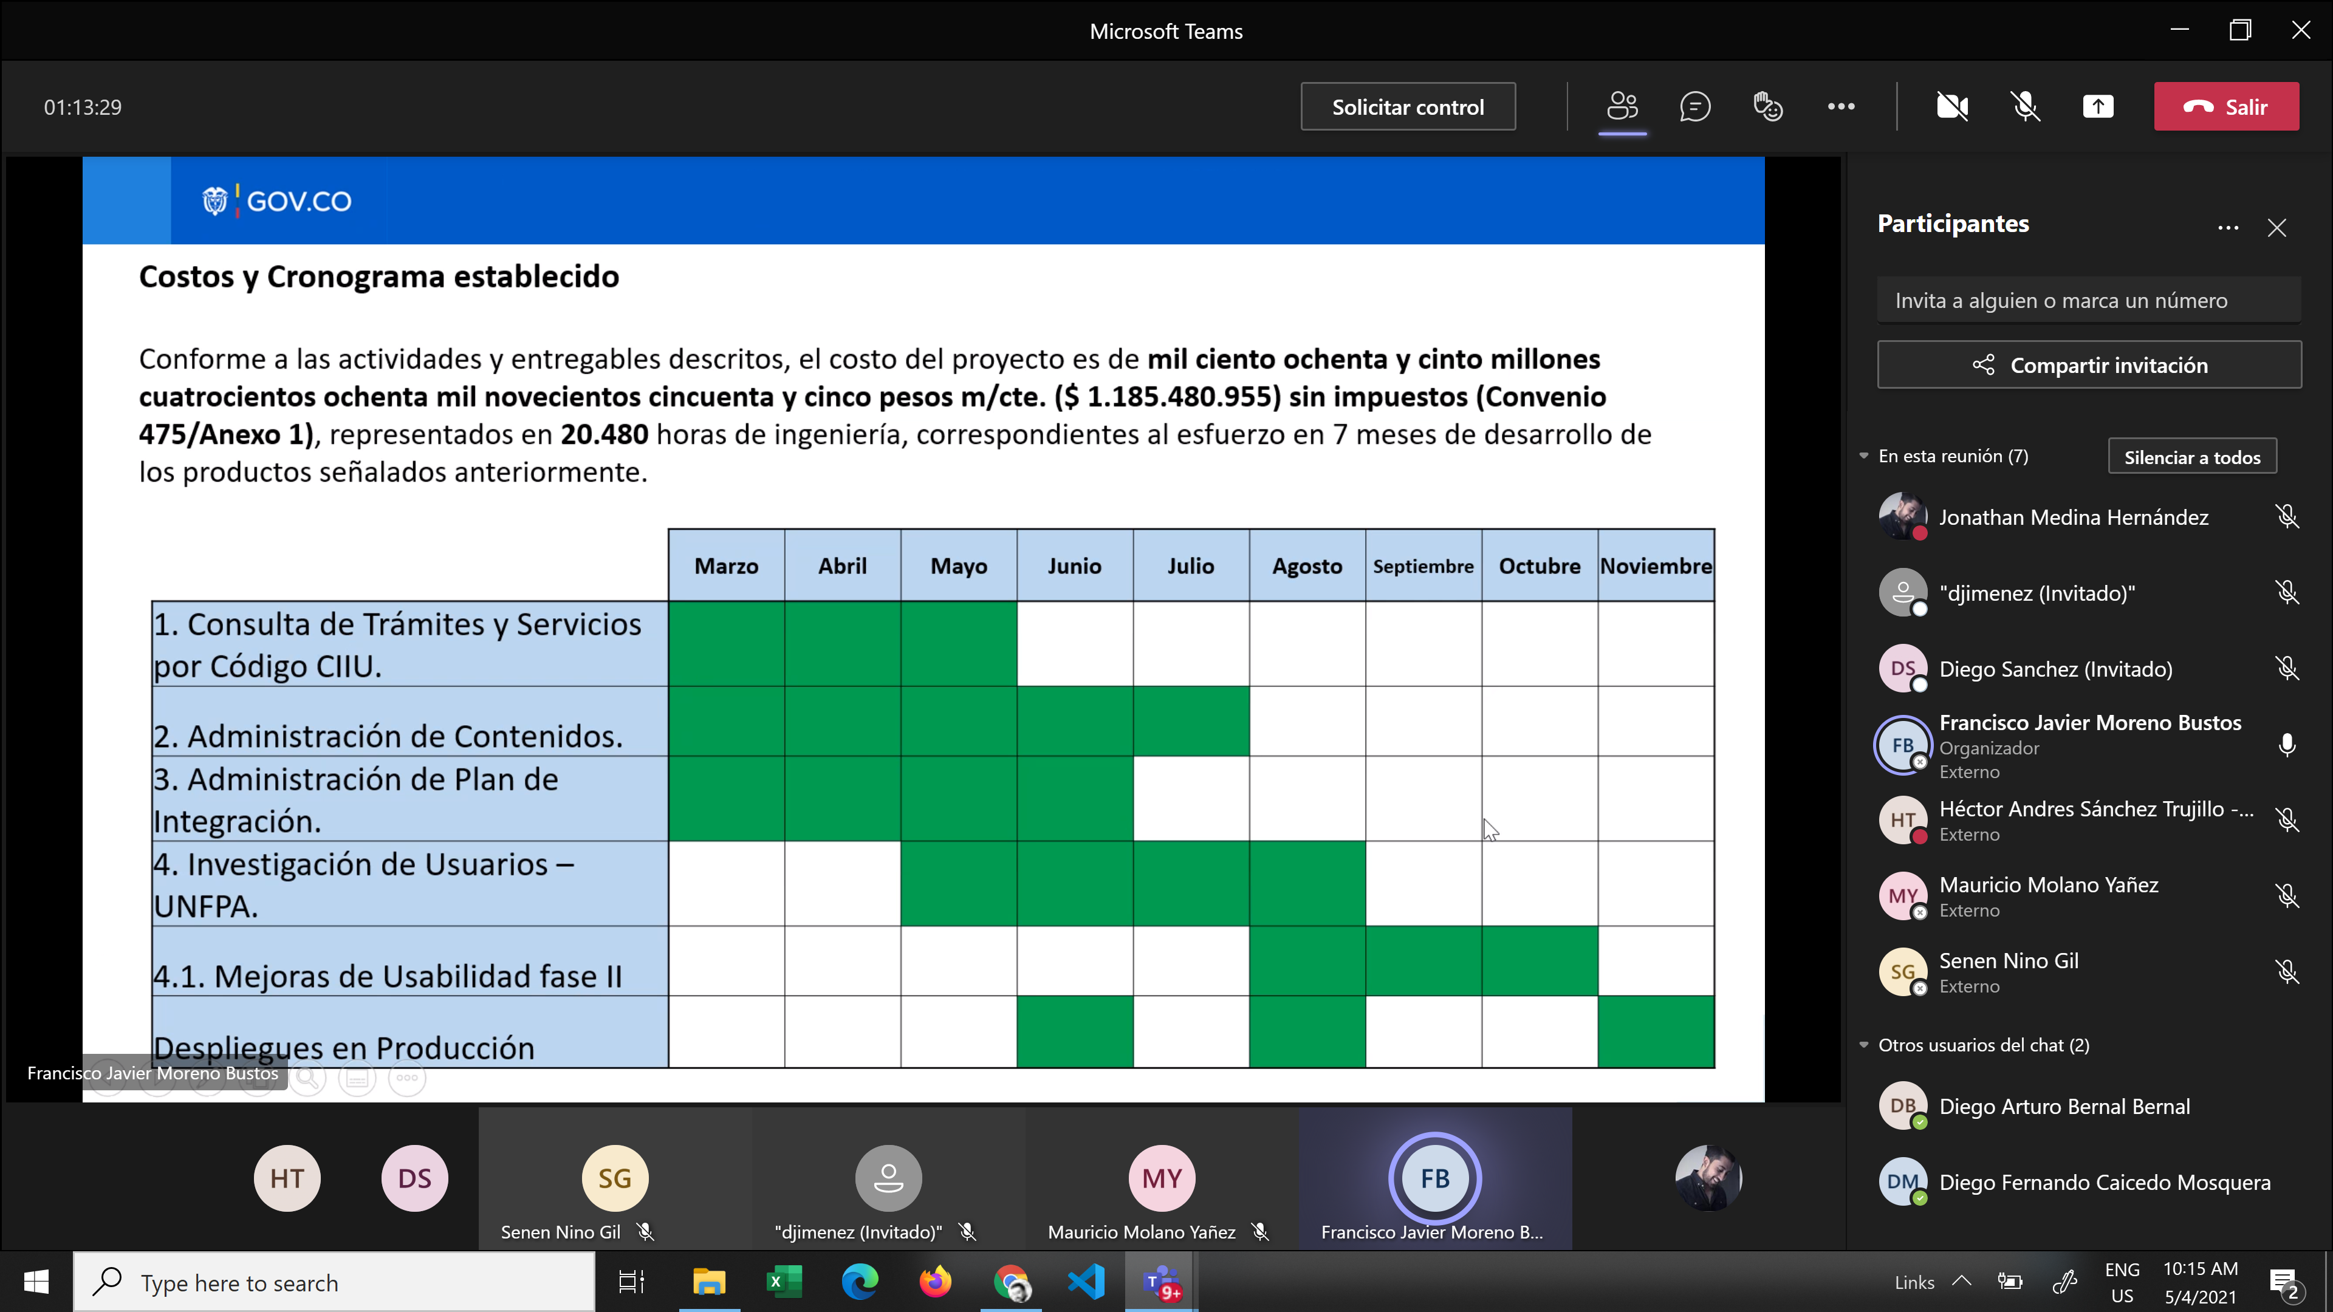Click the FB avatar in participants list
The image size is (2333, 1312).
tap(1903, 745)
